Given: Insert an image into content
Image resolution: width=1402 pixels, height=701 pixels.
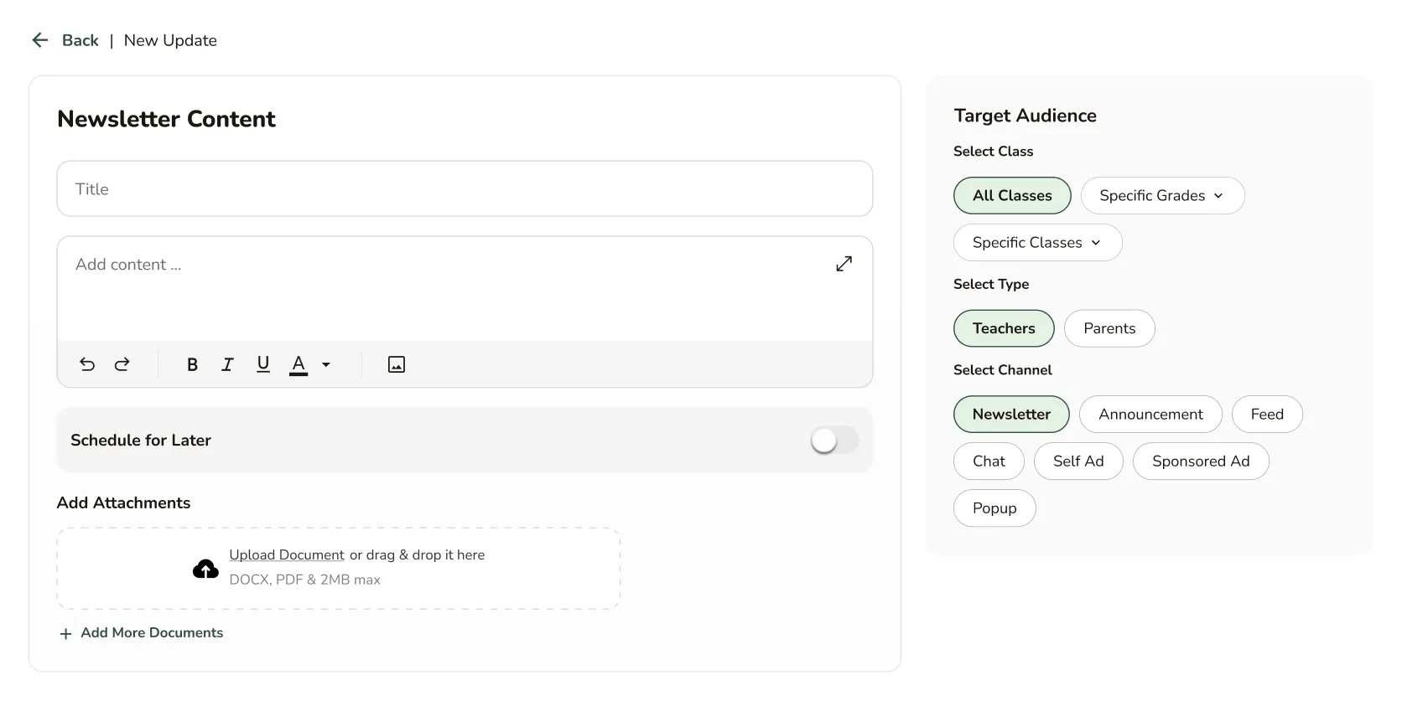Looking at the screenshot, I should click(x=397, y=364).
